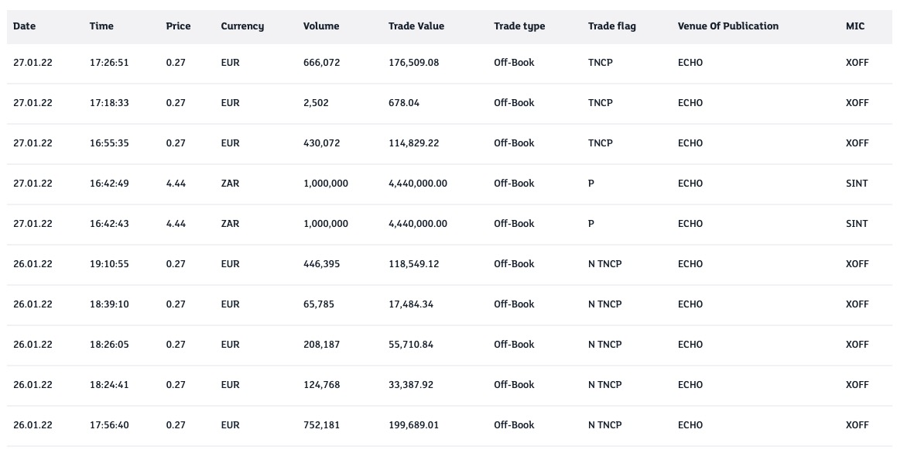897x450 pixels.
Task: Click the 17,484.34 trade value cell
Action: (411, 304)
